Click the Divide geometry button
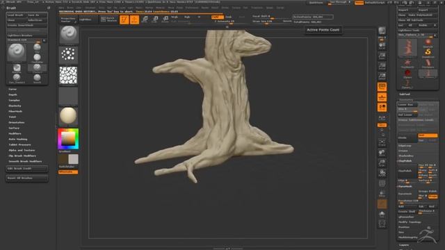445x250 pixels. [x=407, y=137]
